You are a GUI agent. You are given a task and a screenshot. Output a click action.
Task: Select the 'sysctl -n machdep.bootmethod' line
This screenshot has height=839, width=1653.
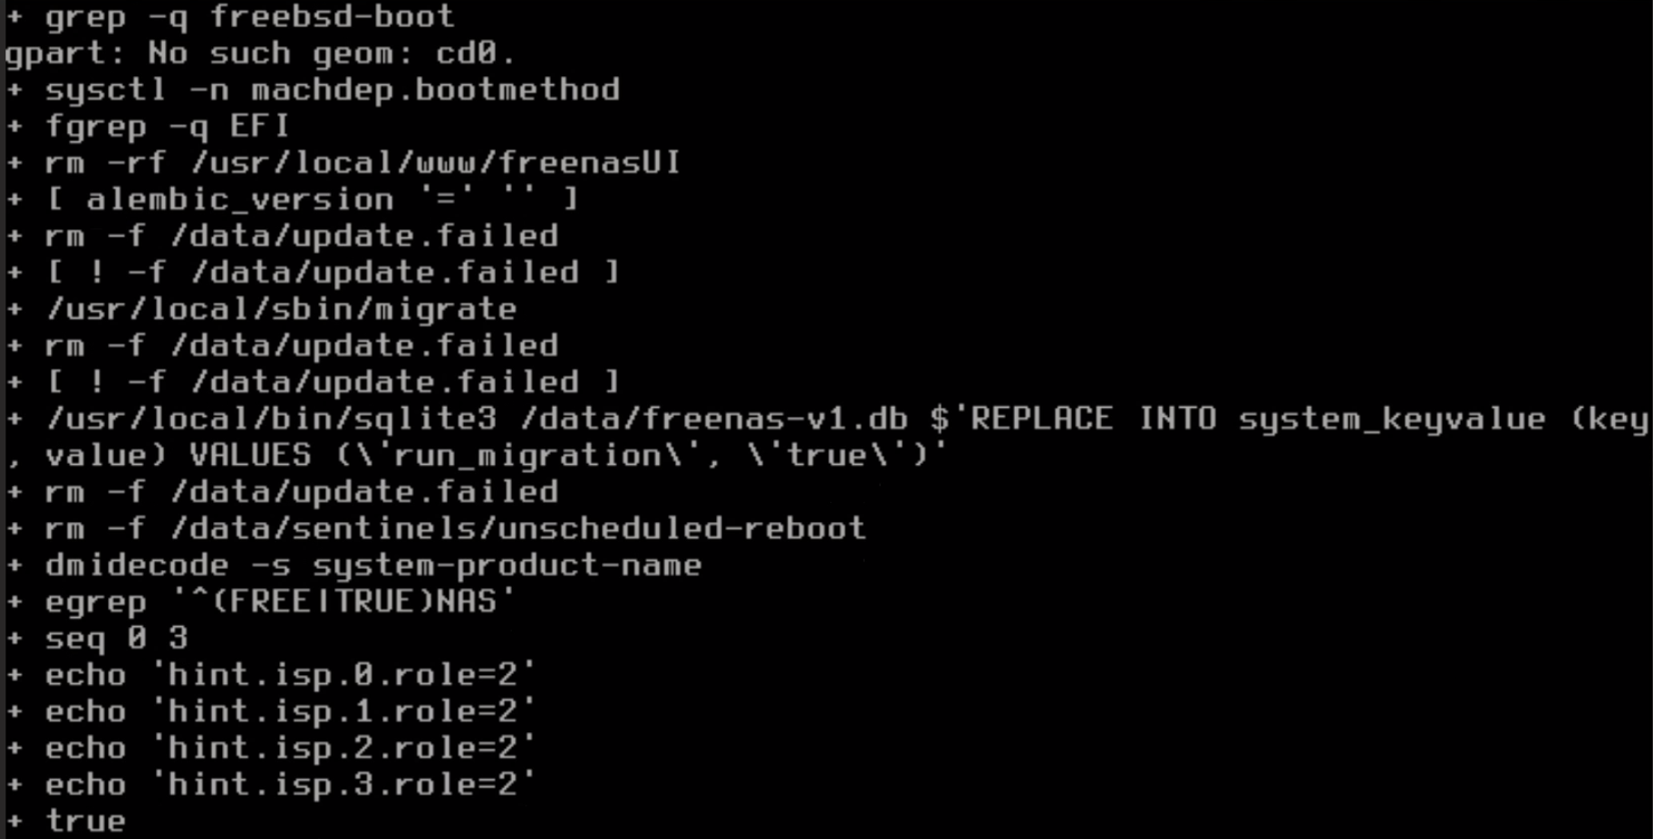pos(313,90)
